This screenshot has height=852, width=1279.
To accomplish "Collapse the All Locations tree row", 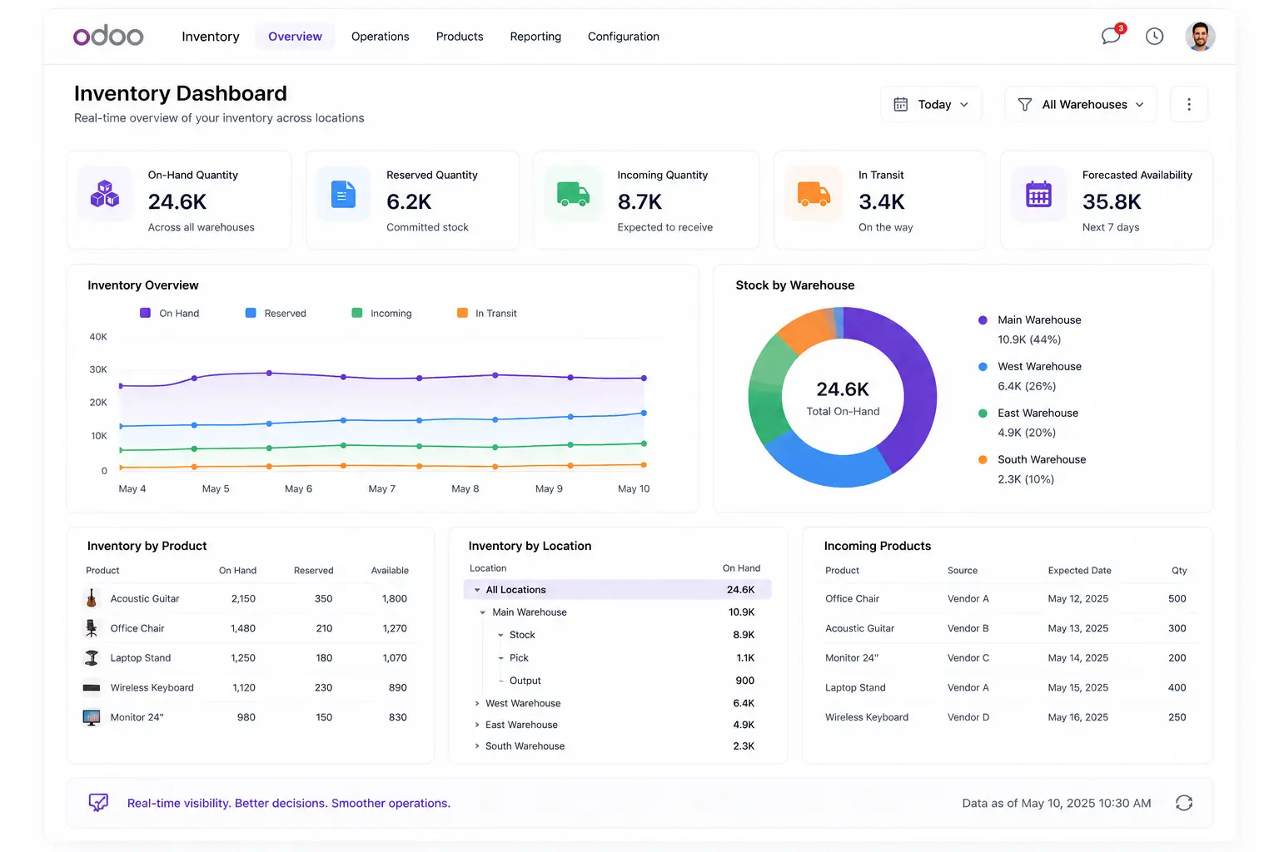I will 477,590.
